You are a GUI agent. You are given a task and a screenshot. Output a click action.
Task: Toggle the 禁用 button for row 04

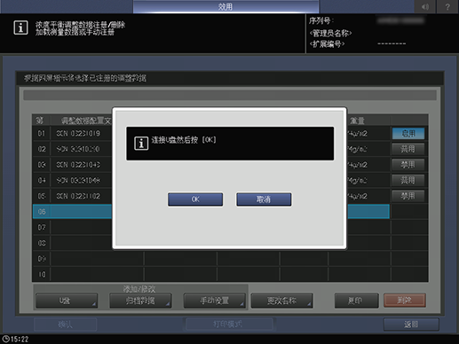(408, 180)
